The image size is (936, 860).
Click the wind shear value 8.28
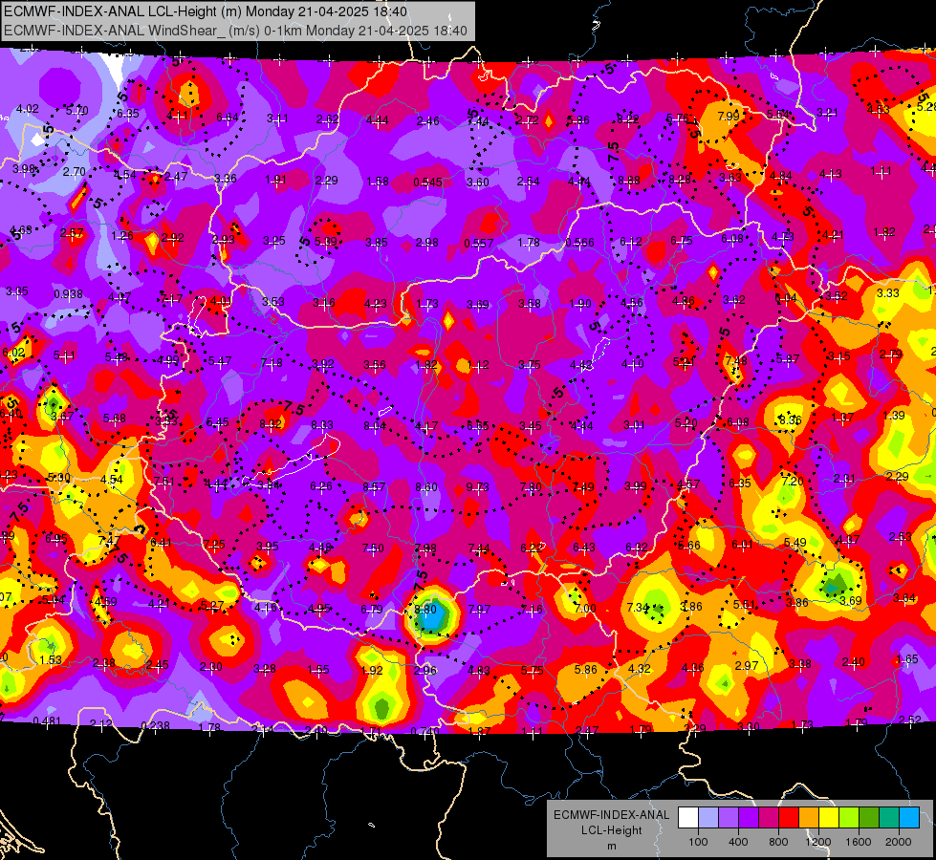pyautogui.click(x=680, y=179)
